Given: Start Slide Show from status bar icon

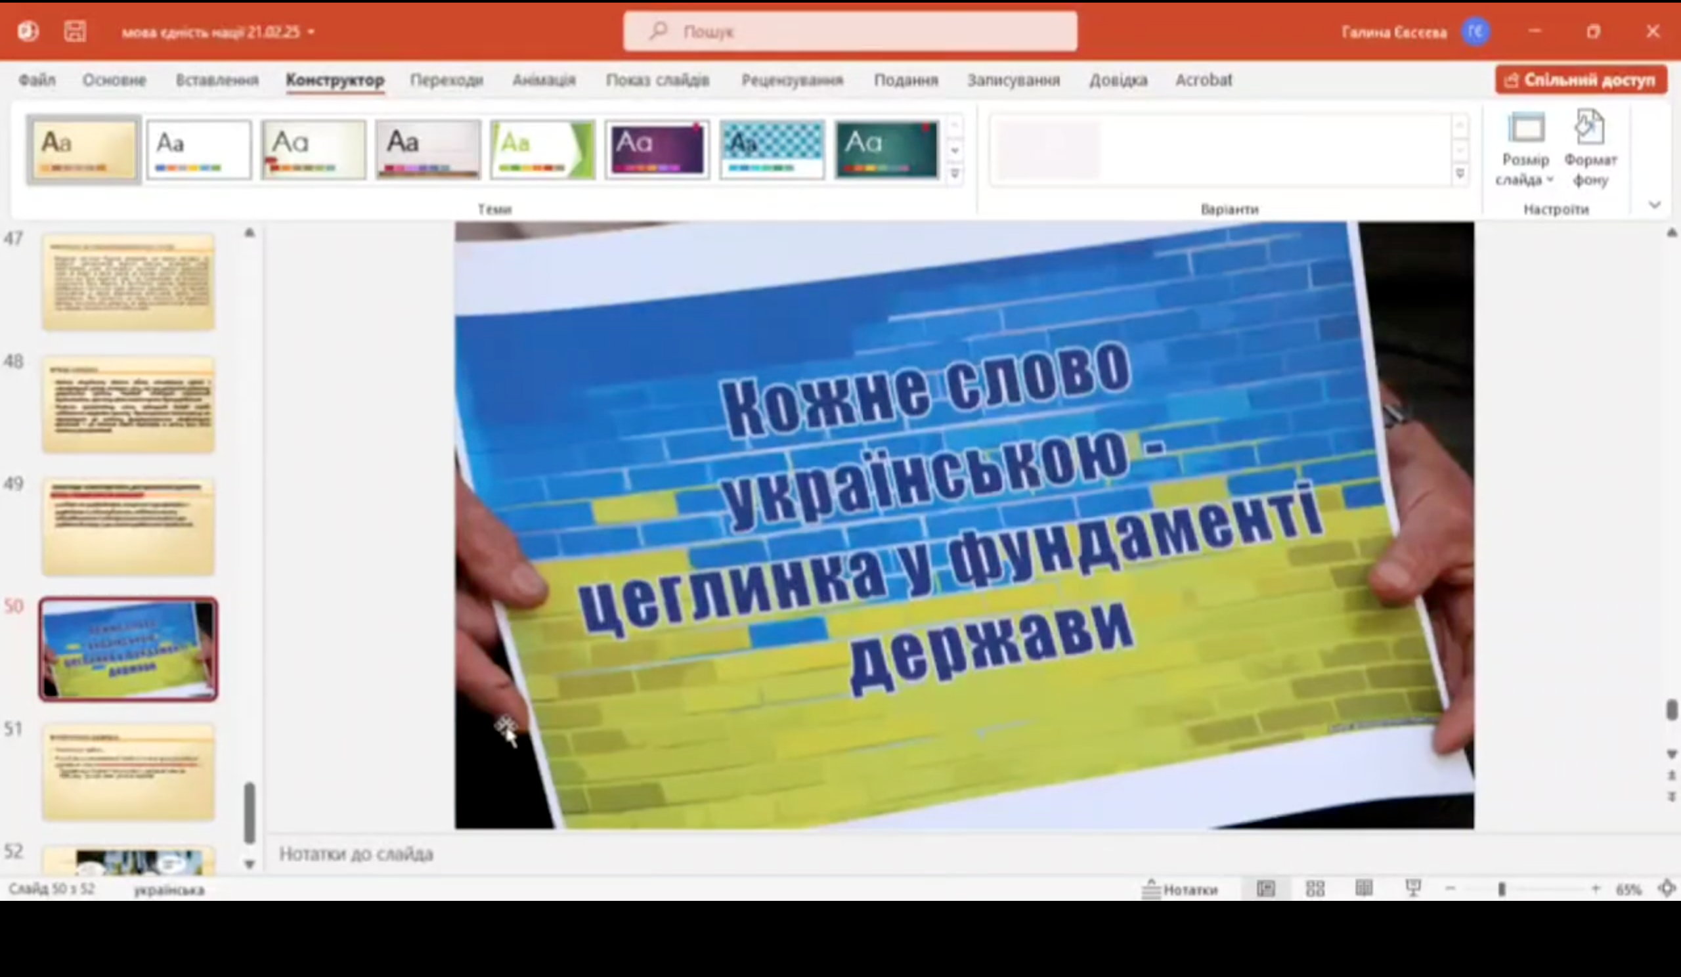Looking at the screenshot, I should [1413, 888].
